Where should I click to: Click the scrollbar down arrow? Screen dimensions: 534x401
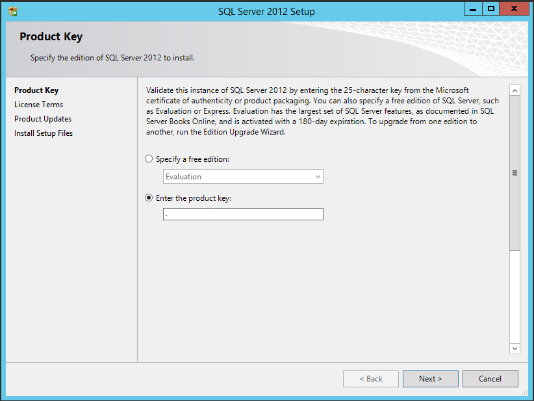coord(515,348)
